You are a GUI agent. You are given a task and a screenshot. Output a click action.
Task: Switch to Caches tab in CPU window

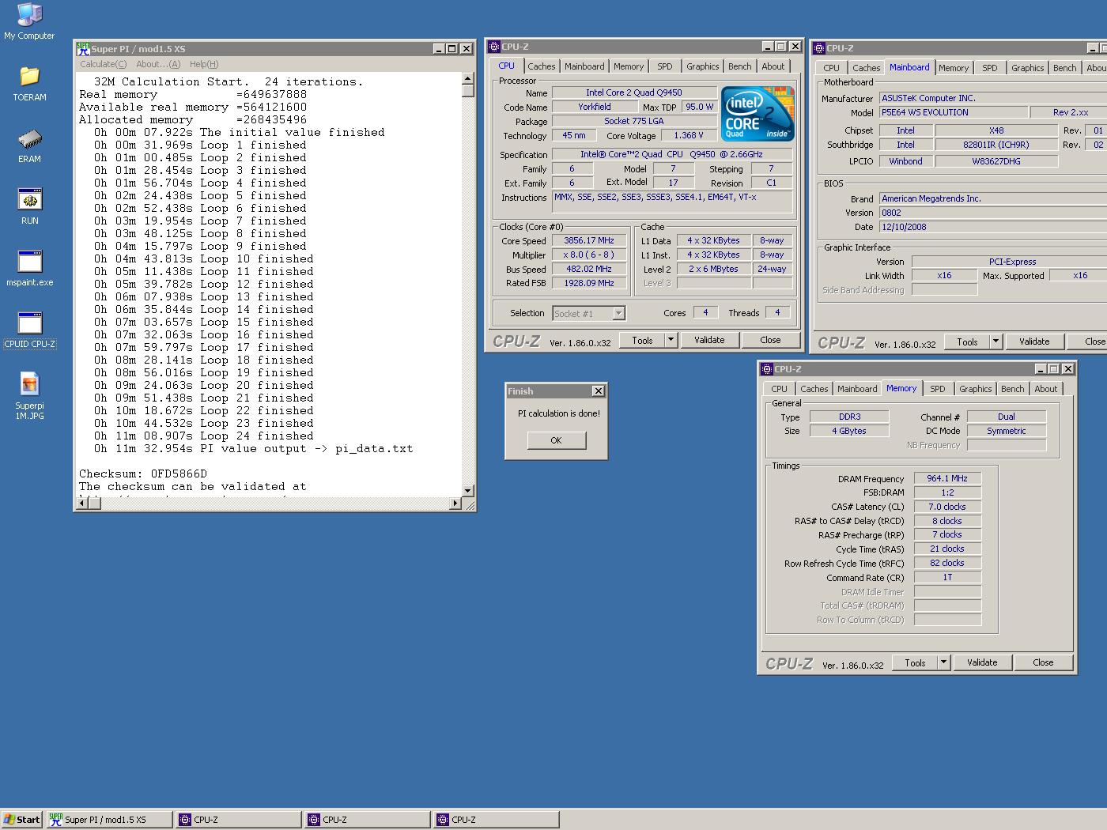pyautogui.click(x=542, y=66)
